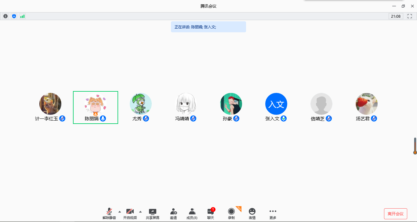Unmute microphone via 解除静音

click(x=109, y=214)
